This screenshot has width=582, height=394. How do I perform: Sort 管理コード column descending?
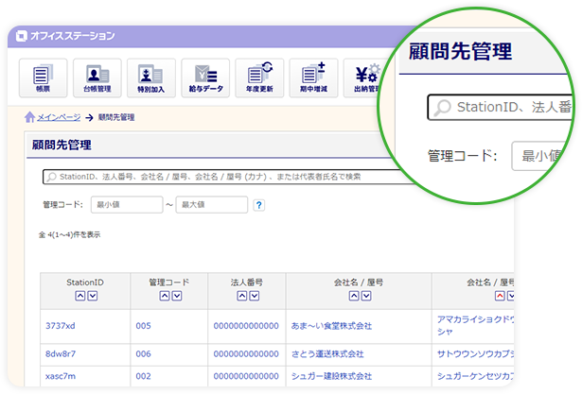coord(177,296)
